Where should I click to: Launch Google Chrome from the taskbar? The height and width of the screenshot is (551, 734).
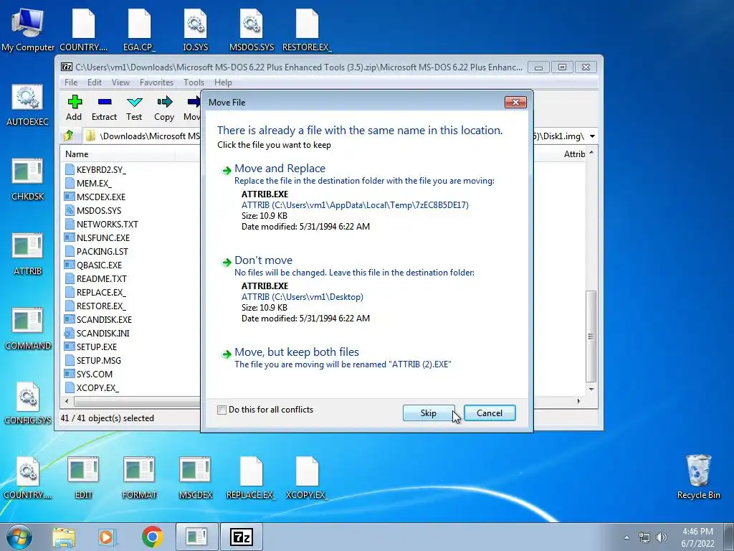(152, 537)
